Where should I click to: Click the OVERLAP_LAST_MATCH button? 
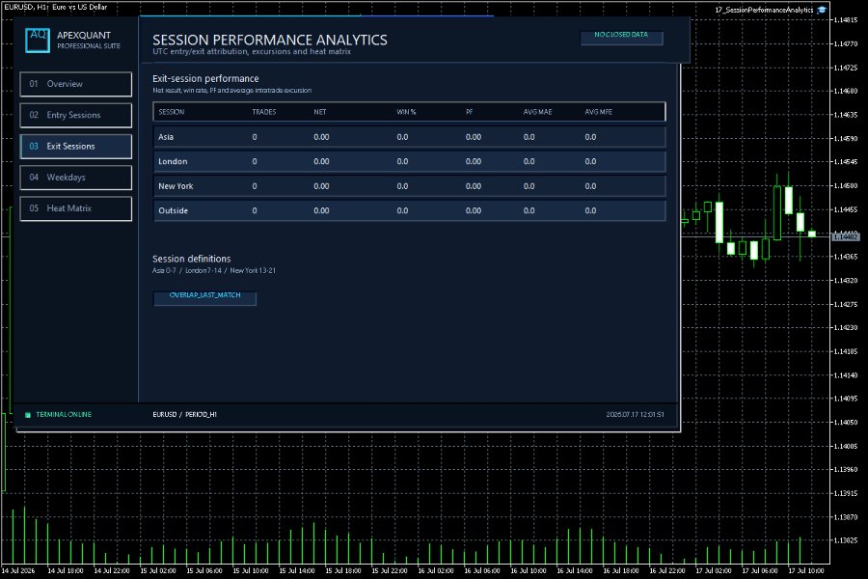click(x=204, y=298)
